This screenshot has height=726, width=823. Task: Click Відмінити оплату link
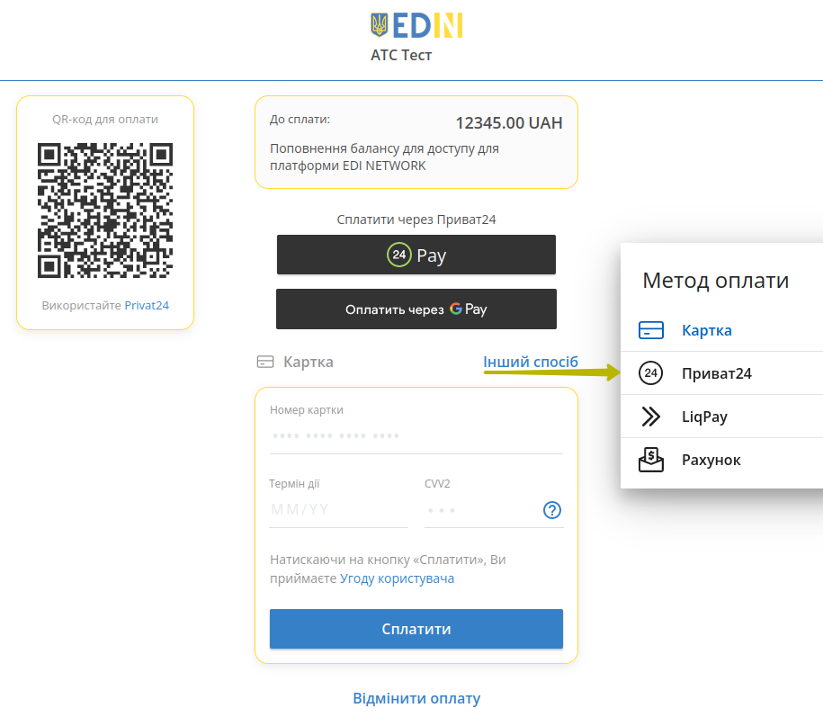(416, 698)
